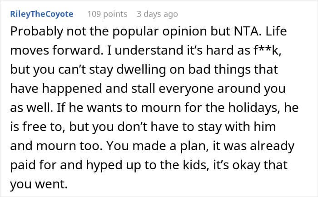The height and width of the screenshot is (197, 318).
Task: Open RileyTheCoyote's user profile link
Action: 41,14
